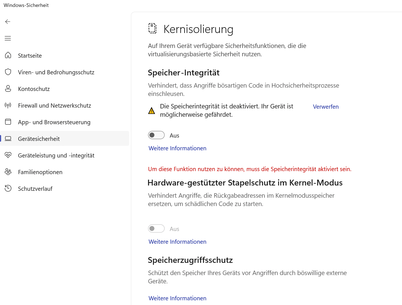Click the Kernisolierung page title
This screenshot has height=305, width=402.
(x=198, y=29)
